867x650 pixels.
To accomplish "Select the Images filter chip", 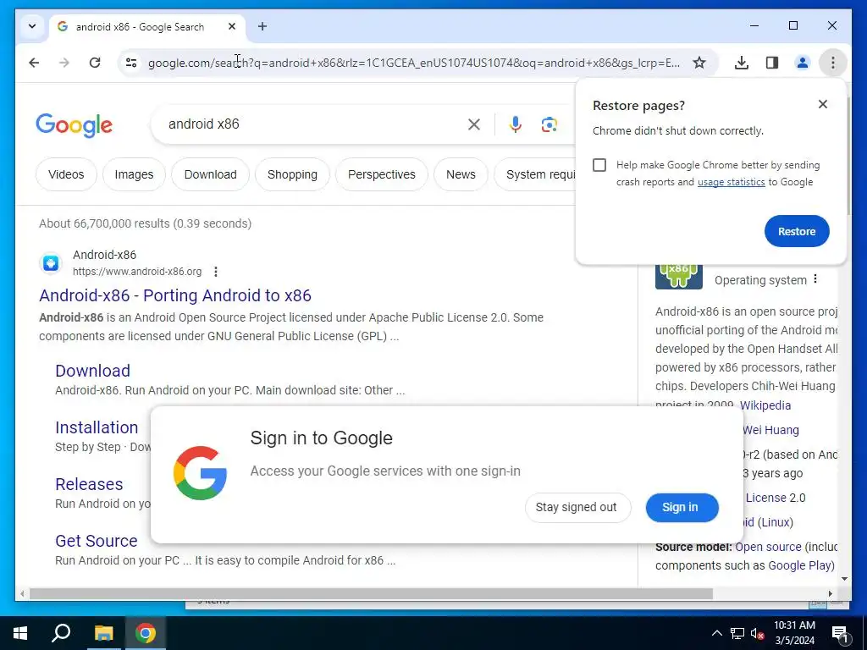I will (x=134, y=174).
